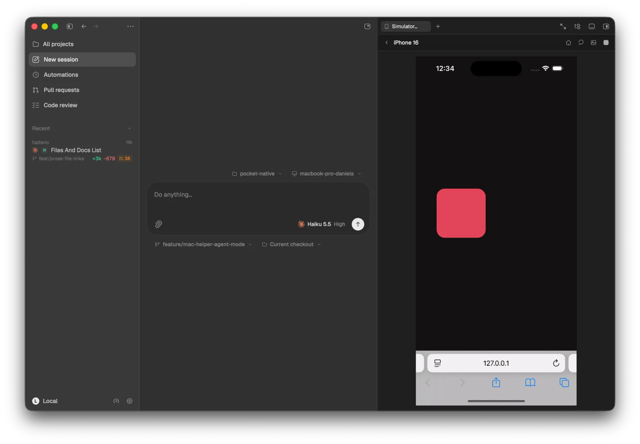The width and height of the screenshot is (640, 444).
Task: Go back with the left arrow
Action: point(84,26)
